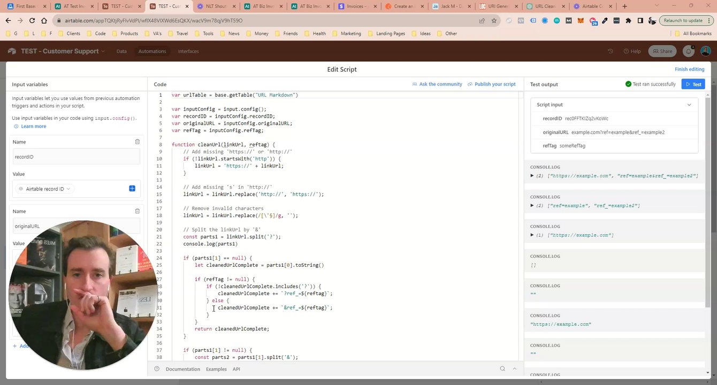717x385 pixels.
Task: Open the All Bookmarks folder
Action: click(693, 33)
